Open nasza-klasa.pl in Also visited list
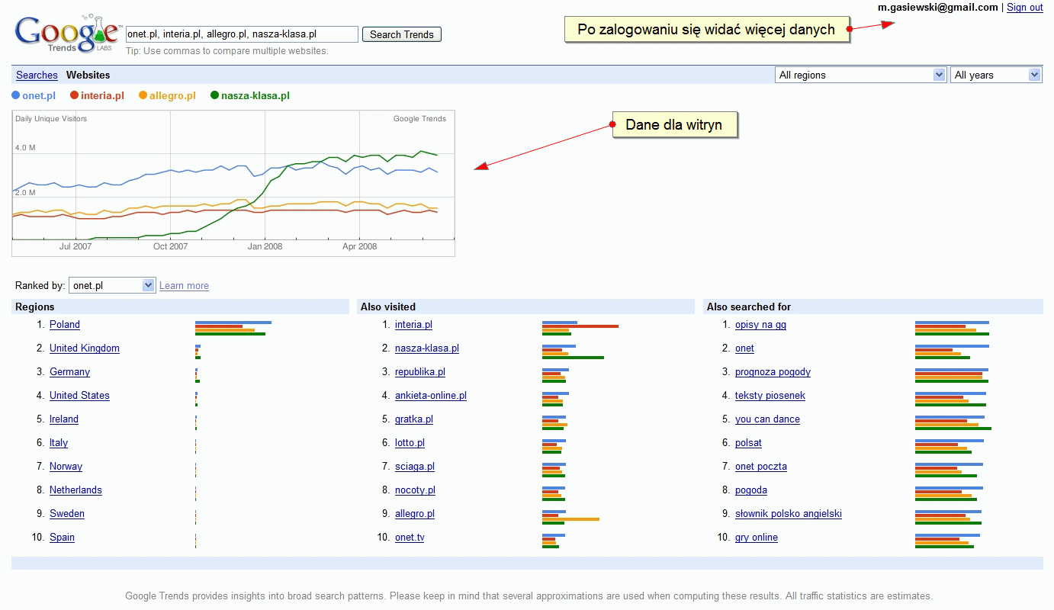Image resolution: width=1054 pixels, height=610 pixels. [x=427, y=348]
